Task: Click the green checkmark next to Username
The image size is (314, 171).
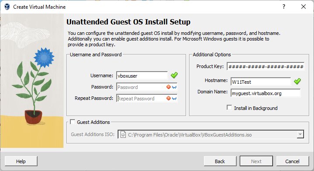Action: 174,75
